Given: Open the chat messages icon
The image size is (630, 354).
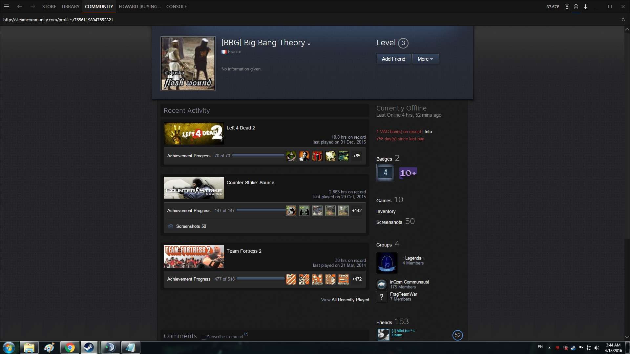Looking at the screenshot, I should 567,7.
